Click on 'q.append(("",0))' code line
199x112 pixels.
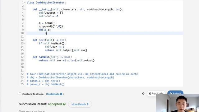[51, 26]
